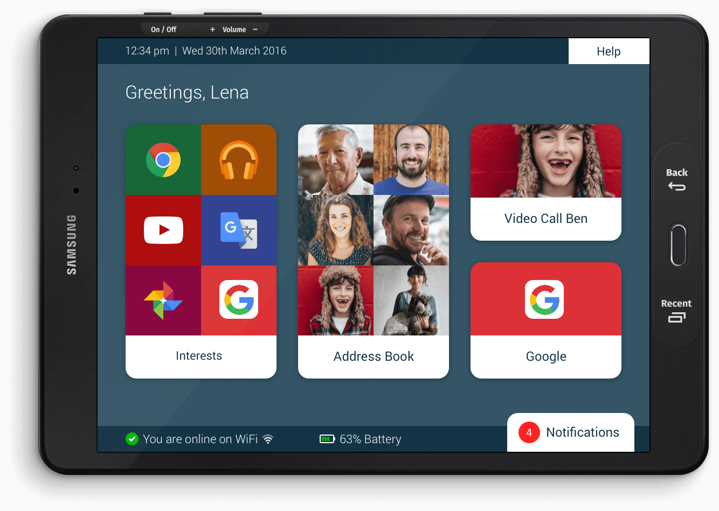This screenshot has width=719, height=511.
Task: Open the Chrome browser icon
Action: coord(163,160)
